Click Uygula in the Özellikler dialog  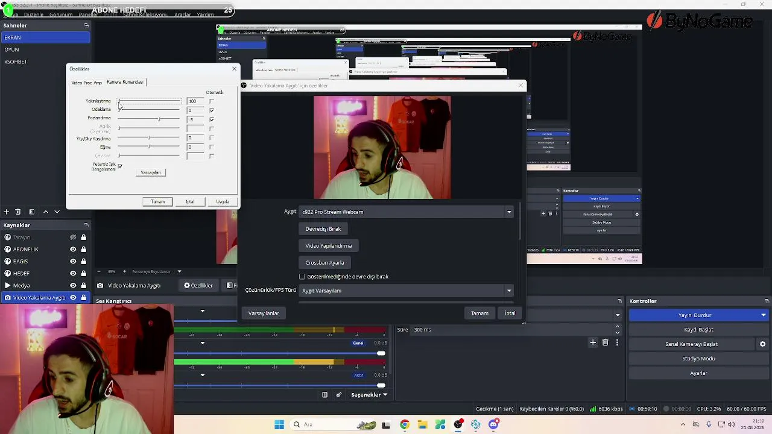[x=223, y=201]
